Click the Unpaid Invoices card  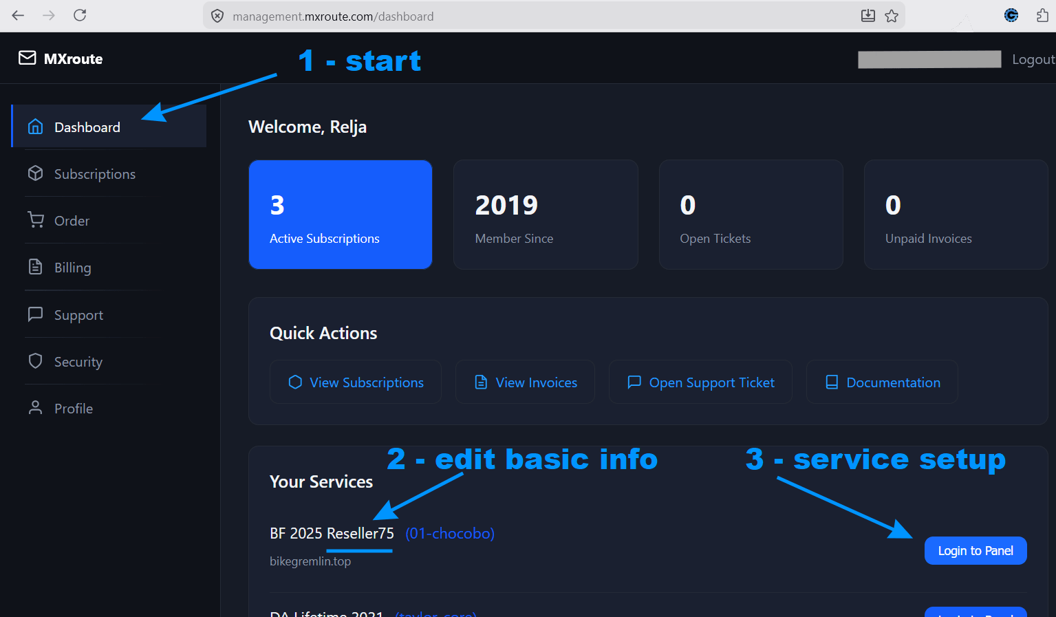[x=956, y=215]
